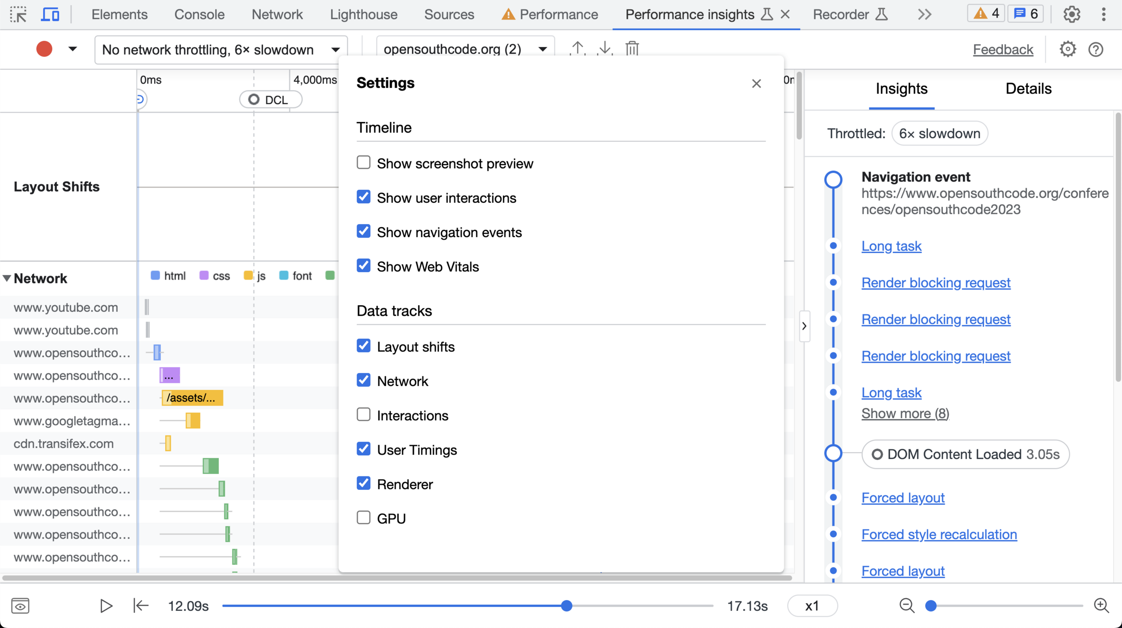
Task: Click the jump to start playback icon
Action: click(x=141, y=606)
